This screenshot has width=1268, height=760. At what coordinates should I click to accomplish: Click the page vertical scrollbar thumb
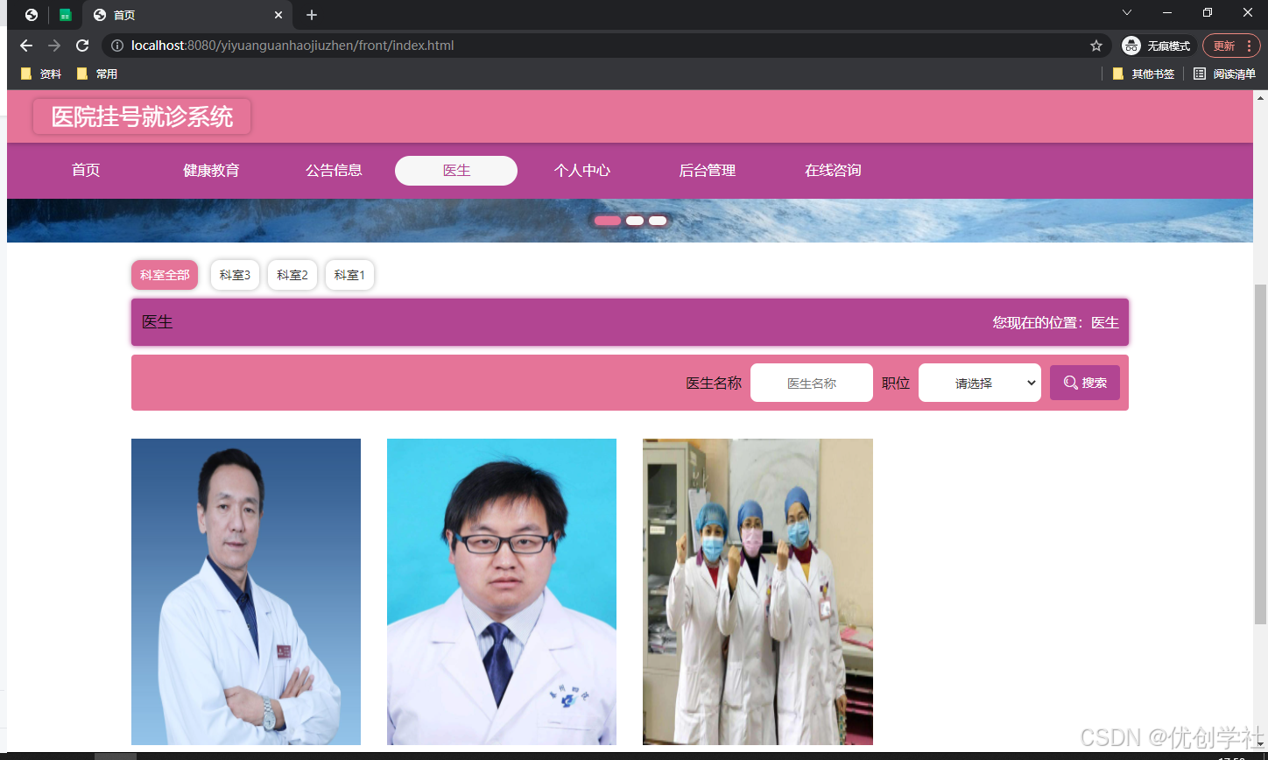(1261, 454)
